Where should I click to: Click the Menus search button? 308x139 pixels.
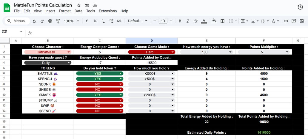tap(17, 21)
